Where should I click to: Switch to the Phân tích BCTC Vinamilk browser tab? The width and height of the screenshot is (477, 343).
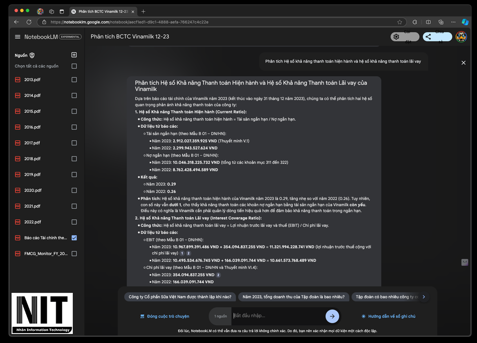(103, 12)
